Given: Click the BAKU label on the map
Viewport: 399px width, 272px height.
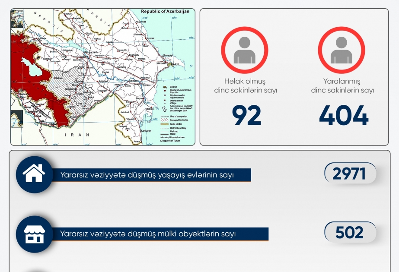Looking at the screenshot, I should click(x=175, y=64).
